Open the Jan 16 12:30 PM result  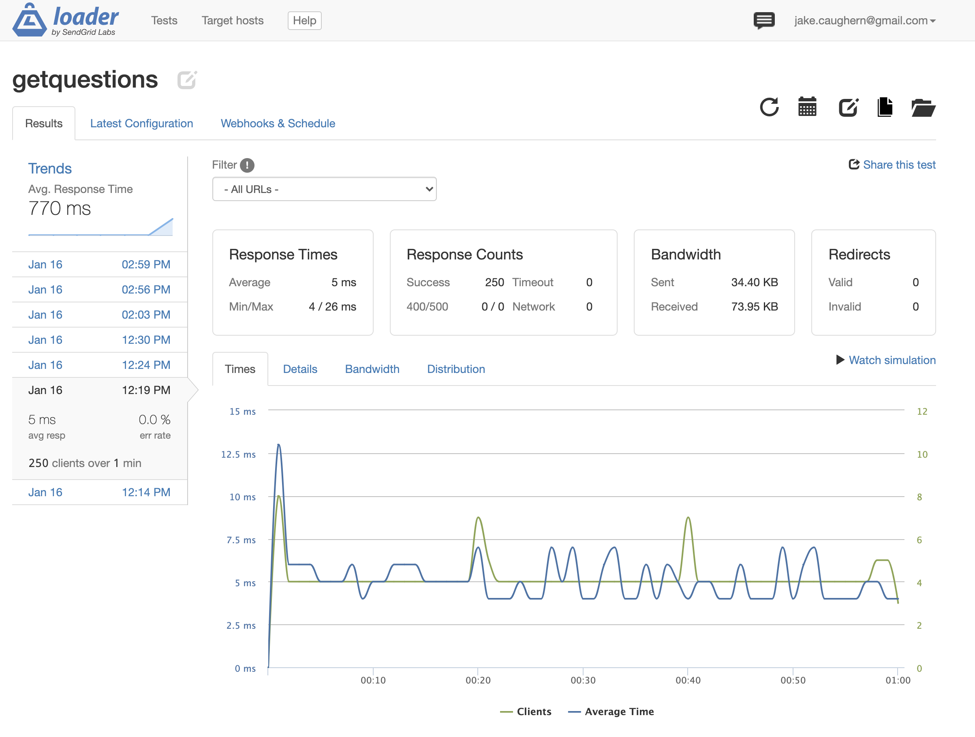point(100,340)
